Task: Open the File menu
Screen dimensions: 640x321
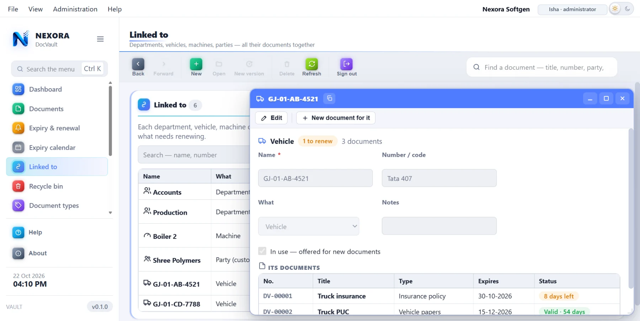Action: [13, 9]
